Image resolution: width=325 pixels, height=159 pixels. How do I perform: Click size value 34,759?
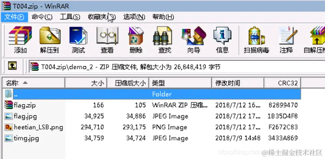point(94,138)
